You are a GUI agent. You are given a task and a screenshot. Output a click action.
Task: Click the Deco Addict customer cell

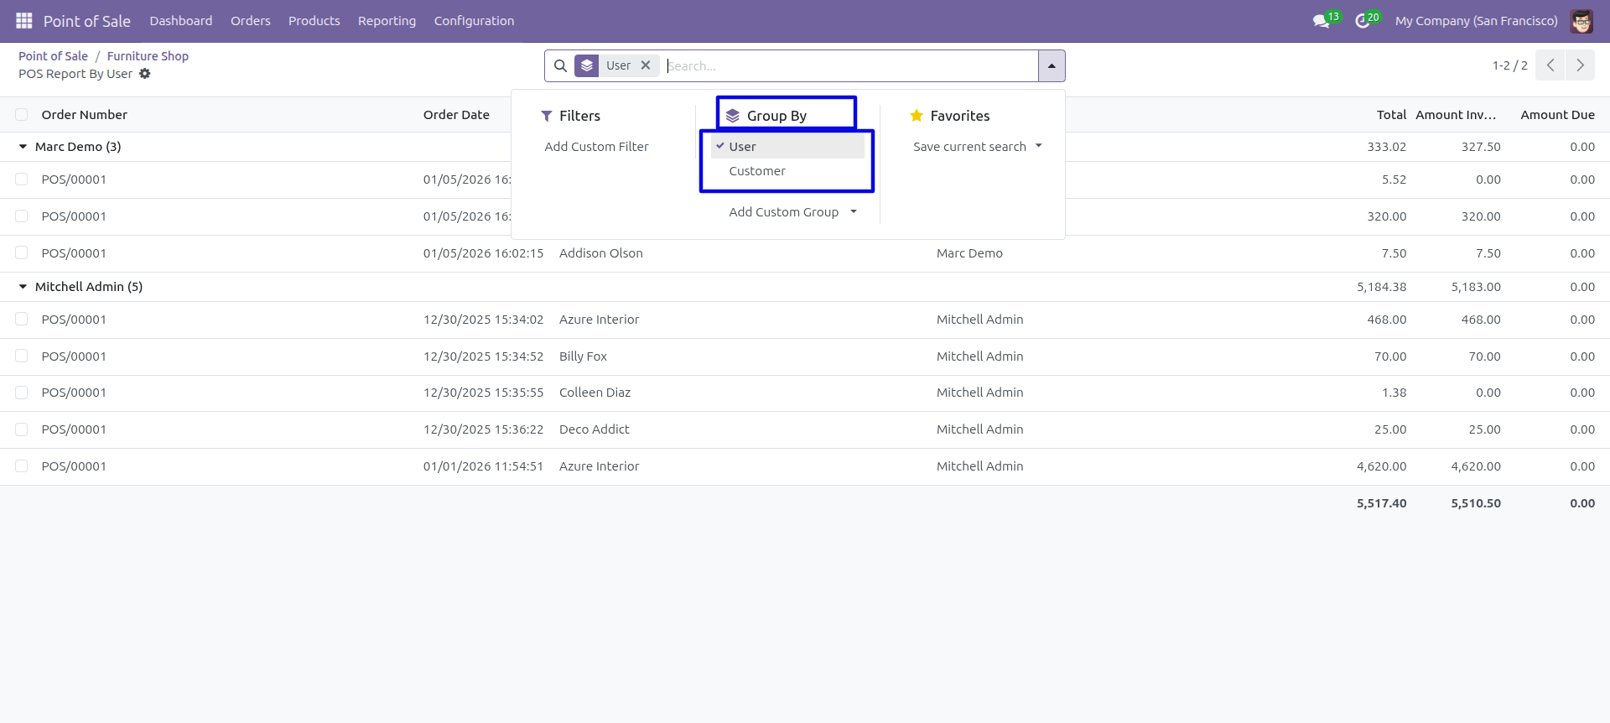click(594, 429)
